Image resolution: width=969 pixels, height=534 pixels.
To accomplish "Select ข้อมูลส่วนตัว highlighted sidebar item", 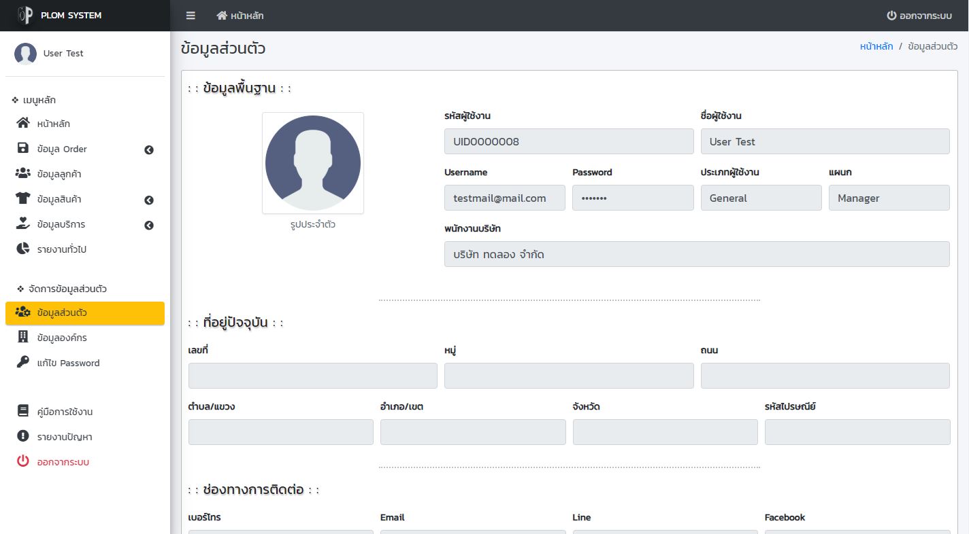I will 85,313.
